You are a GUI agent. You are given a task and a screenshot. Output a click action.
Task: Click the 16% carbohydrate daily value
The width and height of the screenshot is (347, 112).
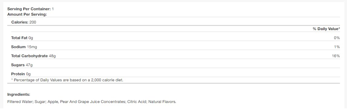tap(336, 56)
